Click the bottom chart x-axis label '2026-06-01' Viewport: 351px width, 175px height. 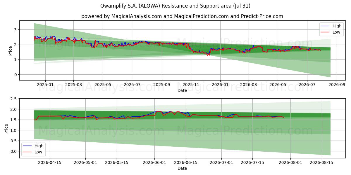point(155,162)
